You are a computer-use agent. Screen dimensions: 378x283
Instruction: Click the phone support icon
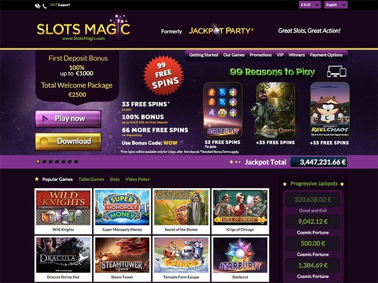click(44, 6)
